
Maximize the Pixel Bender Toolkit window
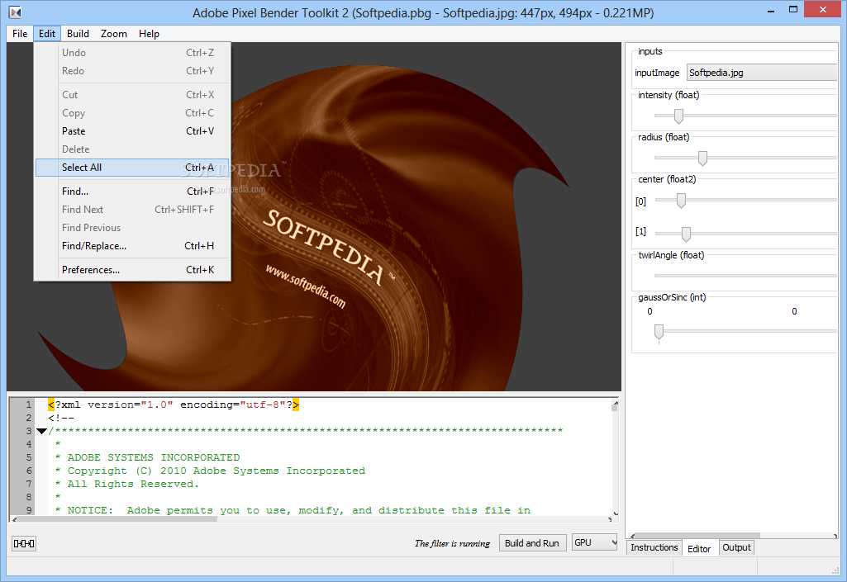pos(793,10)
